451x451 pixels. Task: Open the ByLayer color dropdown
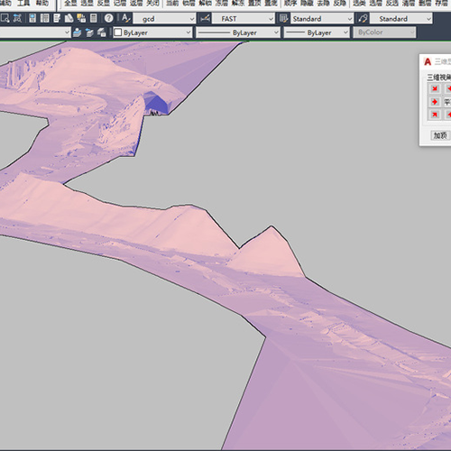pyautogui.click(x=152, y=32)
